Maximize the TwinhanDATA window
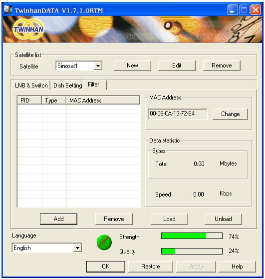 pos(244,10)
